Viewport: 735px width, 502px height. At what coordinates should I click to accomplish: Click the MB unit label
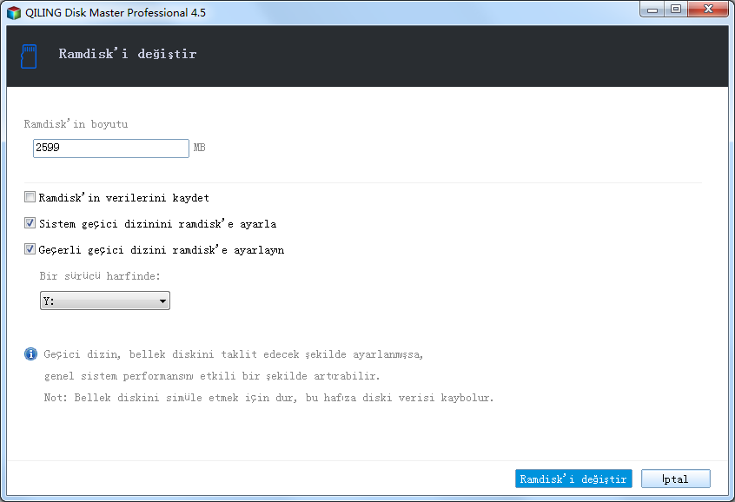tap(200, 148)
